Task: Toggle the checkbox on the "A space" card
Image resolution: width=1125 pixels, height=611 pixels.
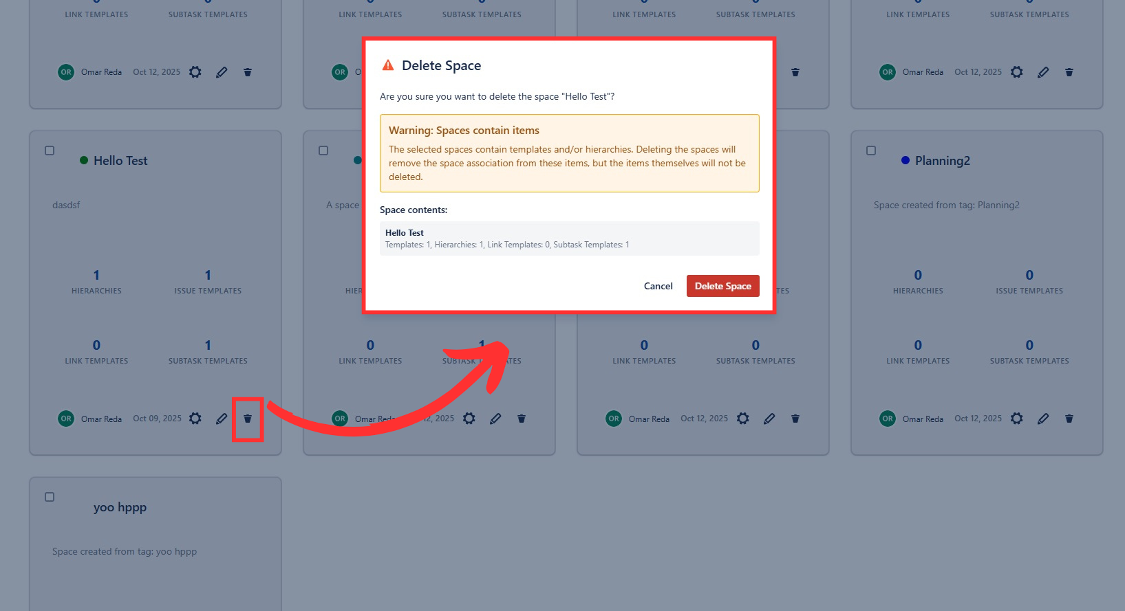Action: coord(323,151)
